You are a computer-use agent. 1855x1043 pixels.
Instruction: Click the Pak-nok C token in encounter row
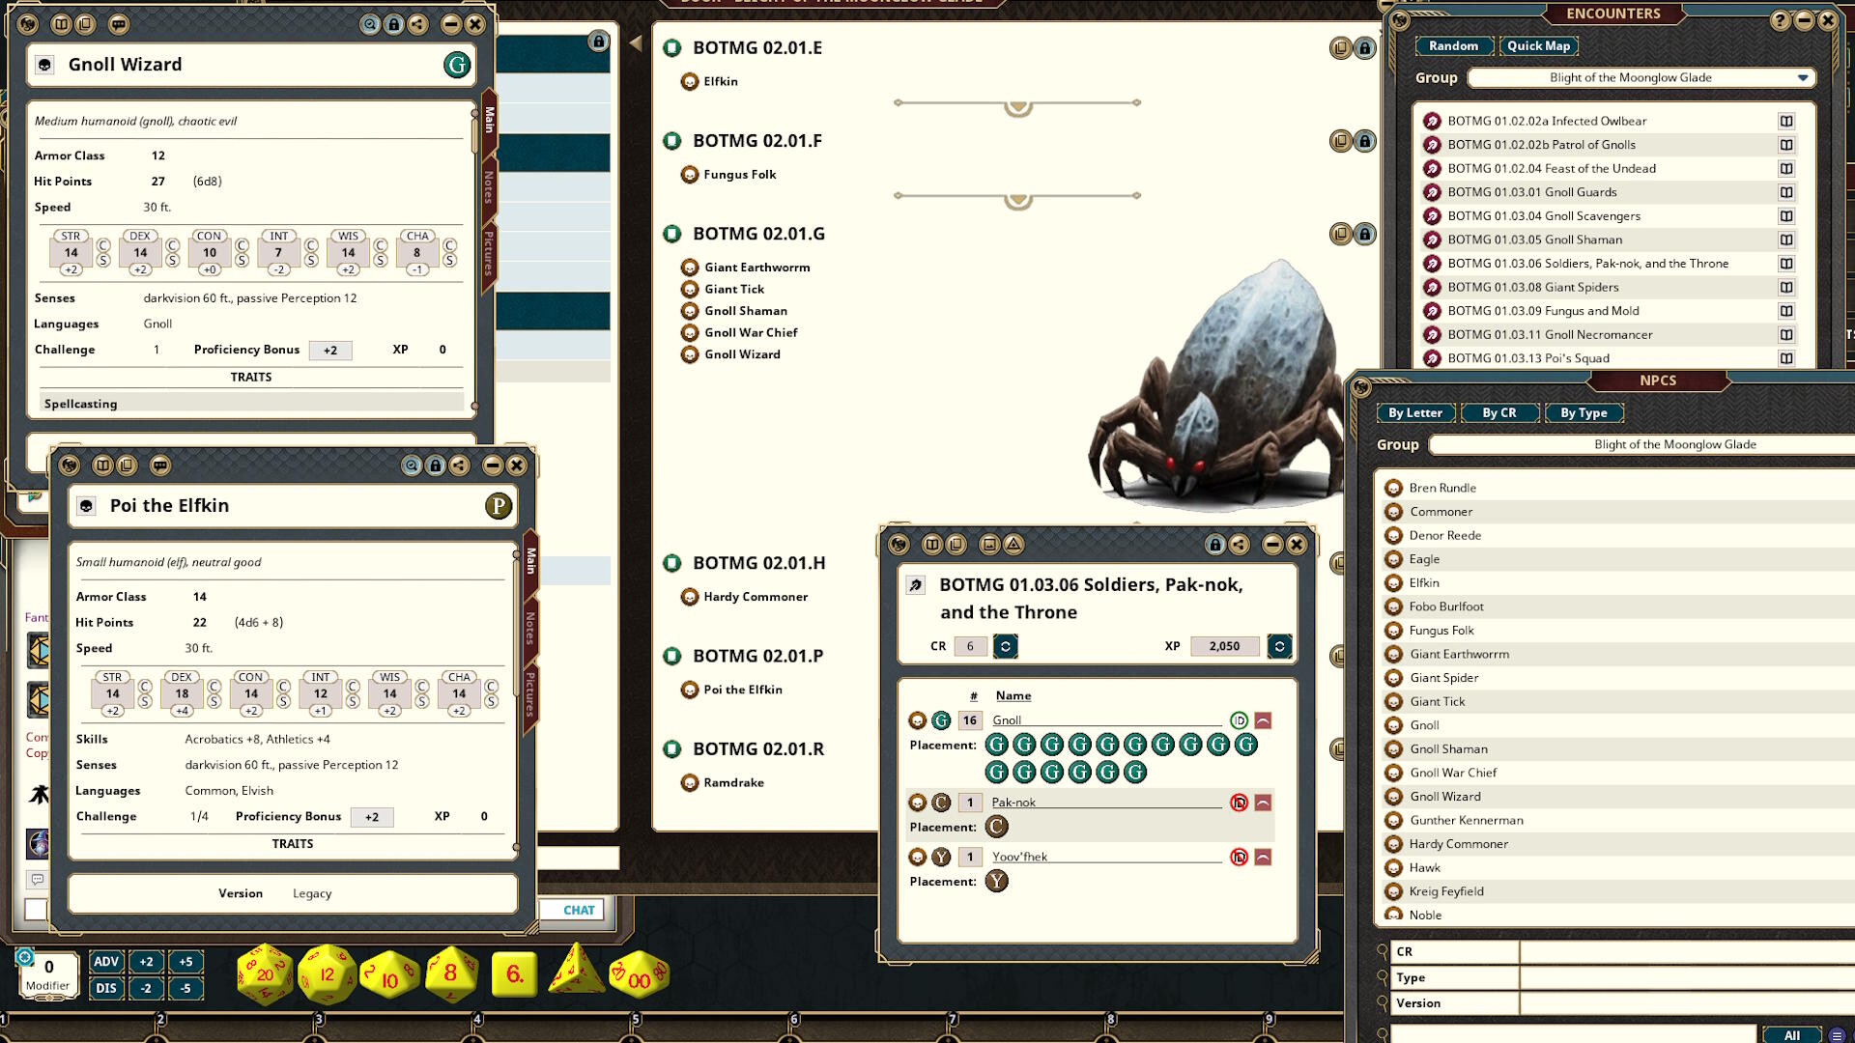coord(941,803)
